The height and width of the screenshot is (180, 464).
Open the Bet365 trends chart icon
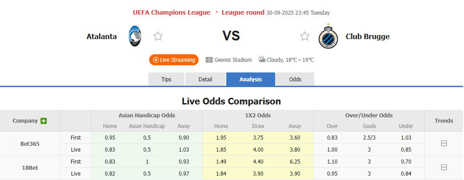tap(444, 144)
